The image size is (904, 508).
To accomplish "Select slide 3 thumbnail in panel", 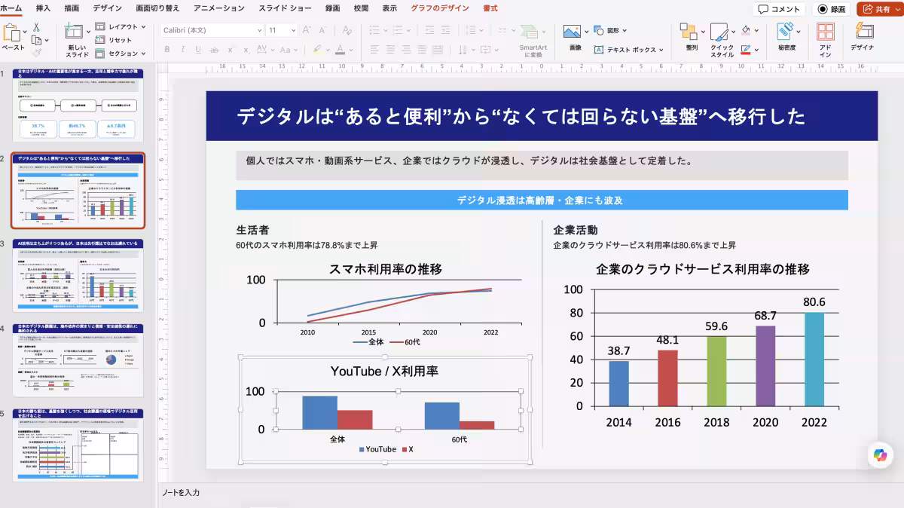I will [78, 276].
